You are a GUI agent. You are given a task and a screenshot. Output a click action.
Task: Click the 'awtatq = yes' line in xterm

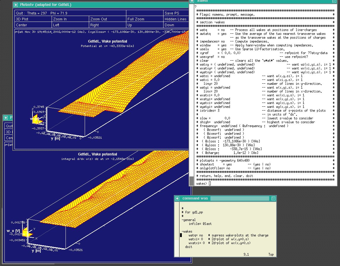coord(265,34)
